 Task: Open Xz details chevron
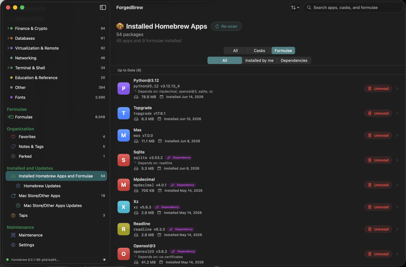coord(397,207)
